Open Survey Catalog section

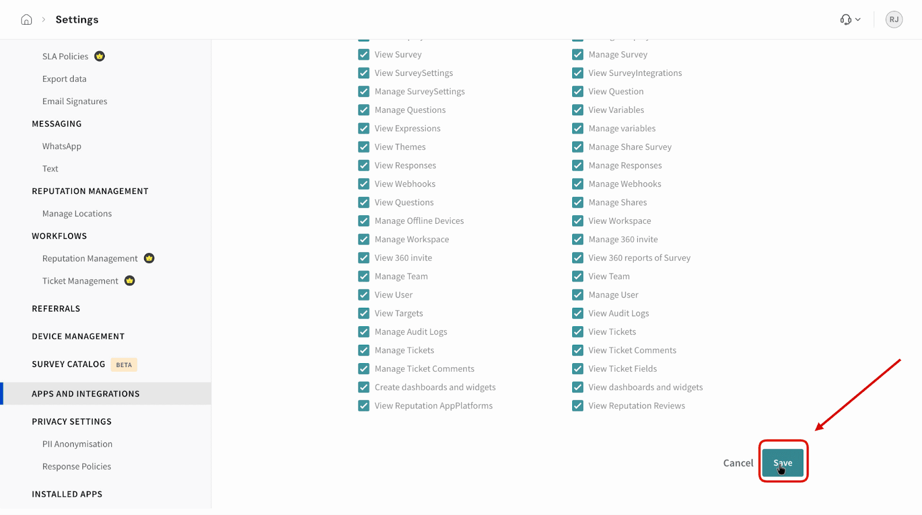click(69, 364)
